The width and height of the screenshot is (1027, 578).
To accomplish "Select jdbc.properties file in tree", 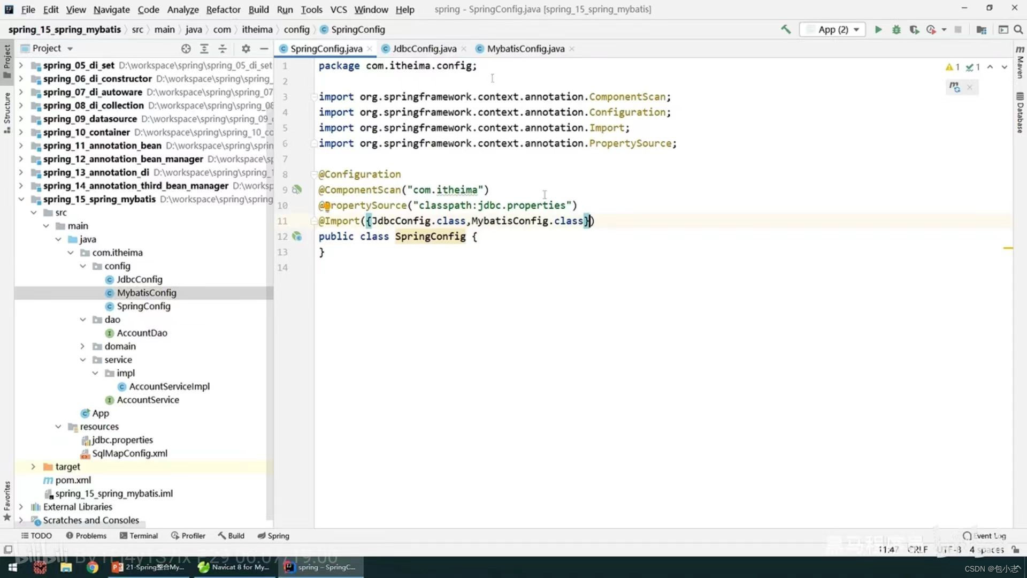I will (x=122, y=440).
